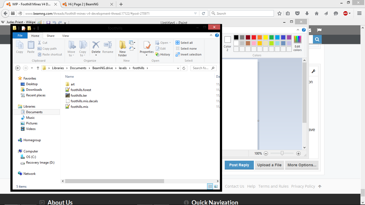Open Properties via its checkmark icon
This screenshot has width=365, height=205.
coord(147,45)
